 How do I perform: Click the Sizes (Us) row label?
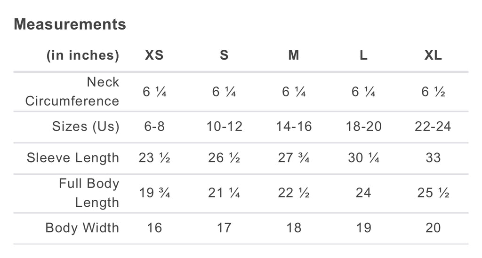click(x=86, y=126)
